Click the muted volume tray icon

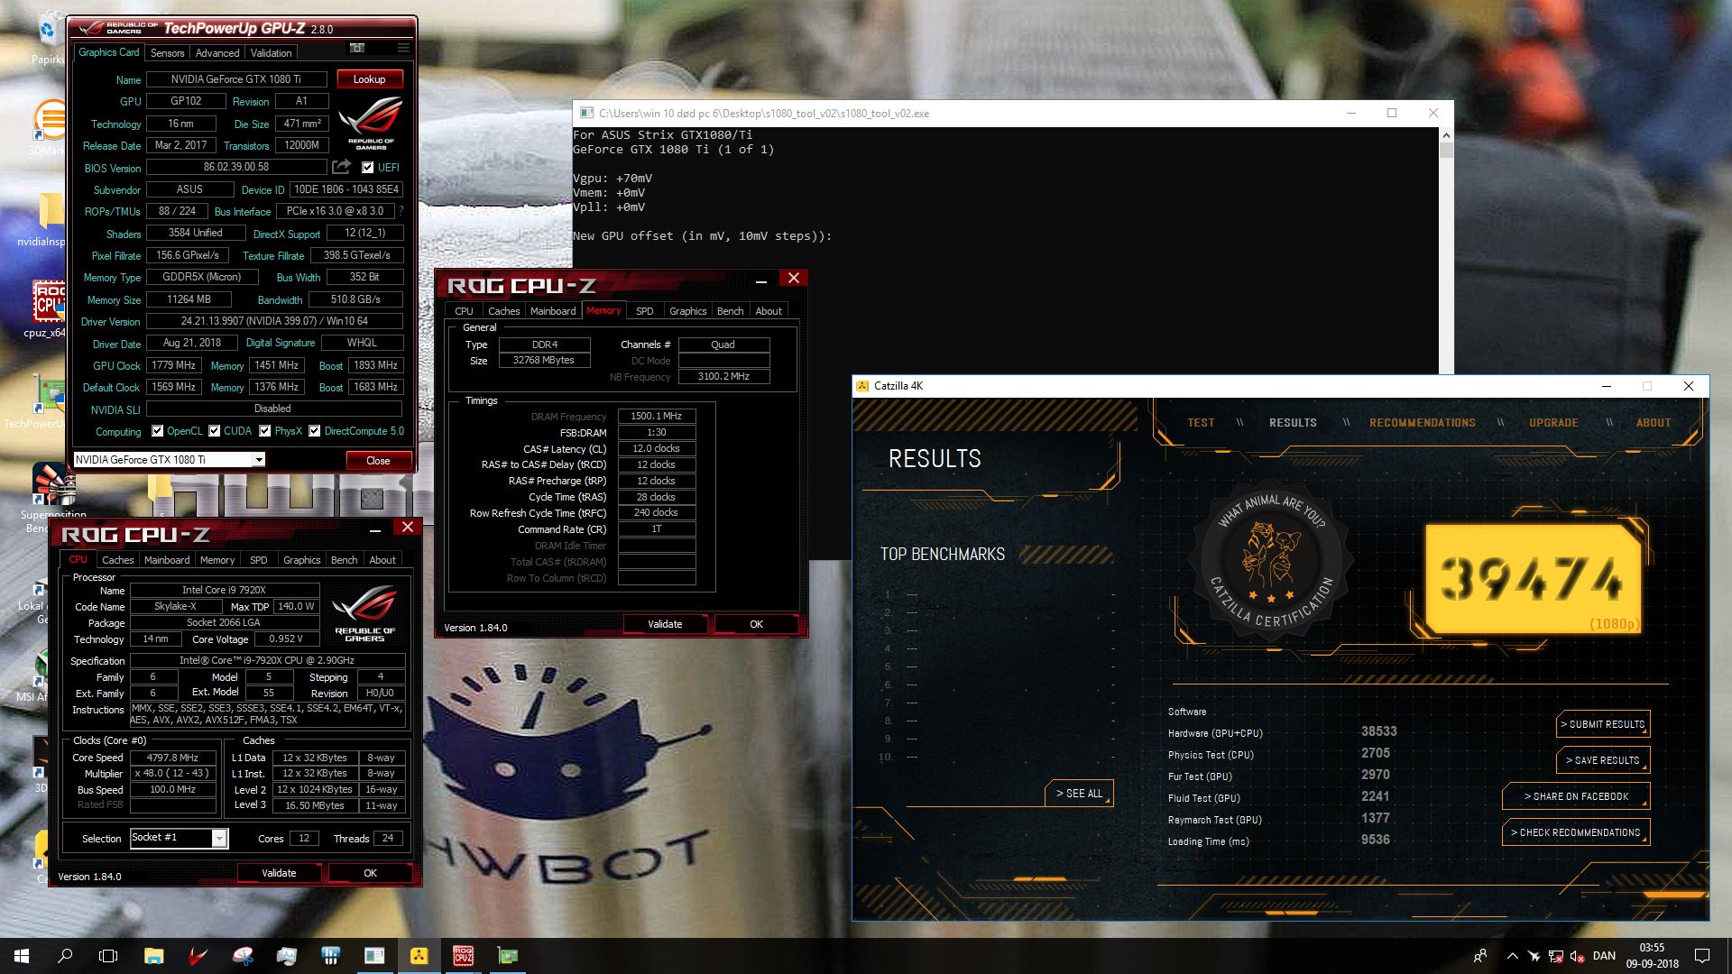coord(1578,956)
